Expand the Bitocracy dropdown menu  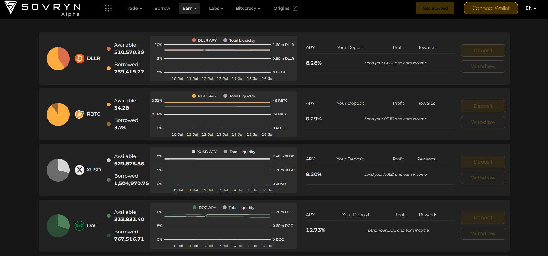[x=248, y=8]
